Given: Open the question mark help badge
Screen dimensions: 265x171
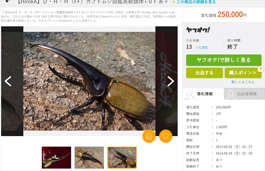Looking at the screenshot, I should 261,69.
